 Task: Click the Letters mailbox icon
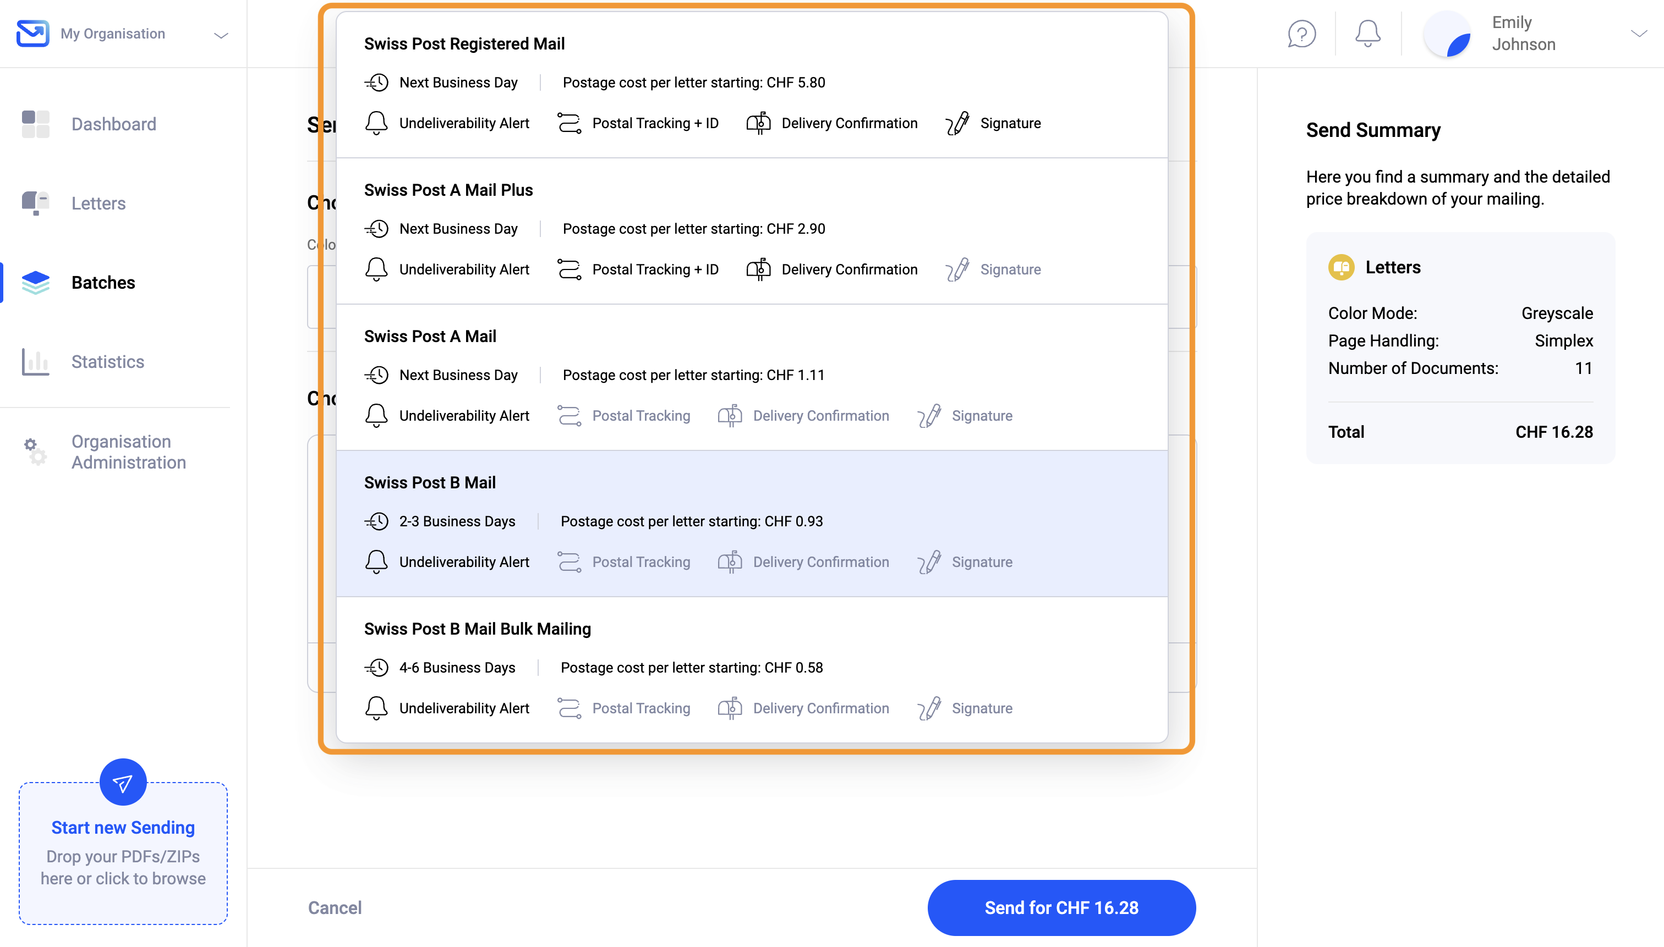pos(36,203)
